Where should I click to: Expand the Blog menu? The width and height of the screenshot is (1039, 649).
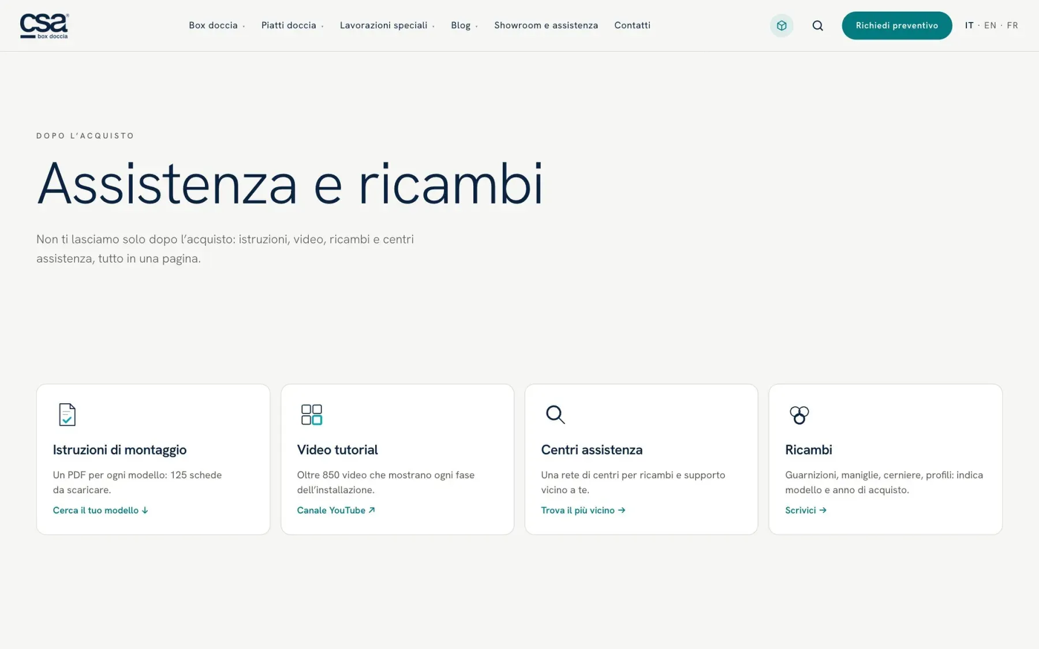coord(464,25)
